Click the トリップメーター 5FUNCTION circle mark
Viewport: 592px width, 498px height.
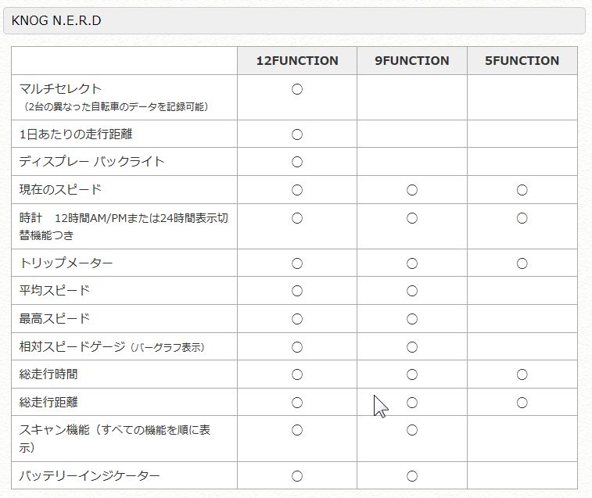(x=522, y=263)
